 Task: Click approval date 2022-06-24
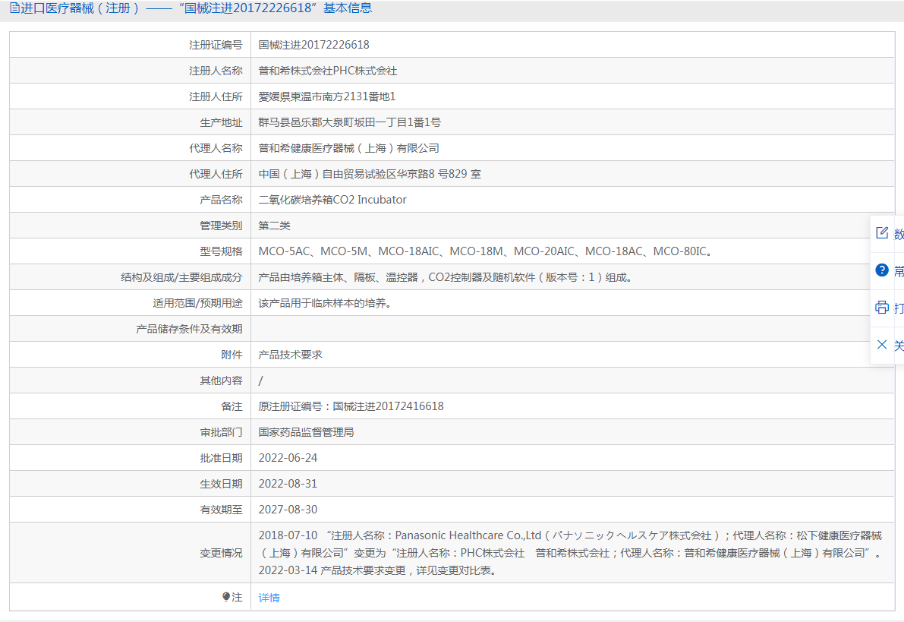coord(288,458)
